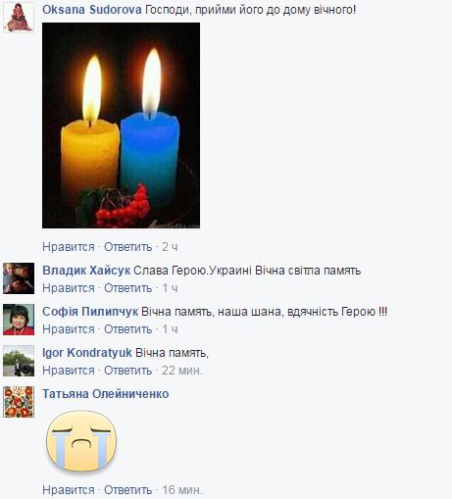
Task: Like Igor Kondratyuk's comment
Action: pyautogui.click(x=69, y=371)
